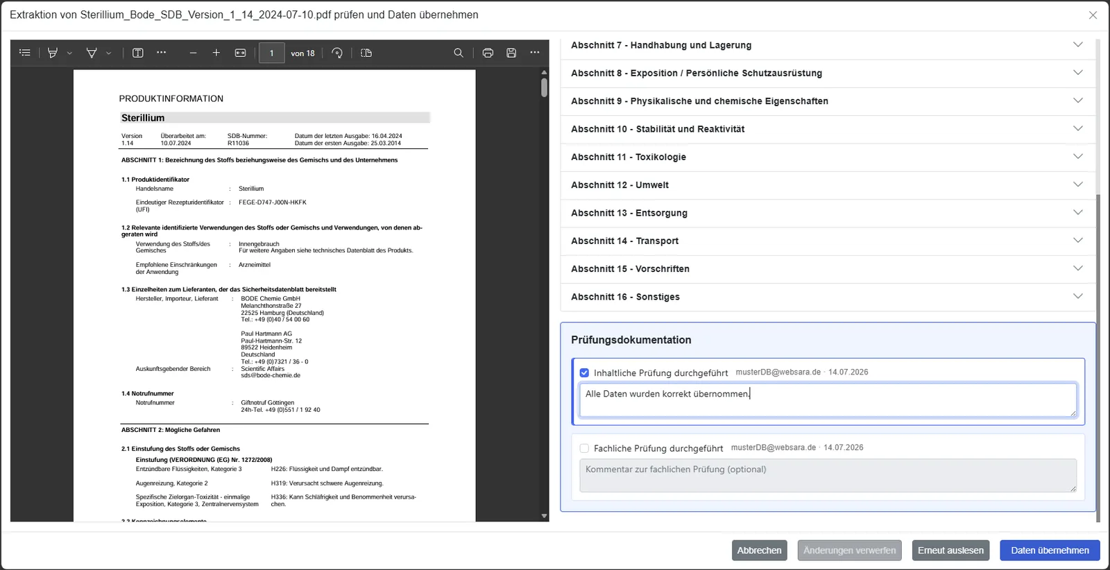Image resolution: width=1110 pixels, height=570 pixels.
Task: Click the PDF page number field
Action: pos(272,53)
